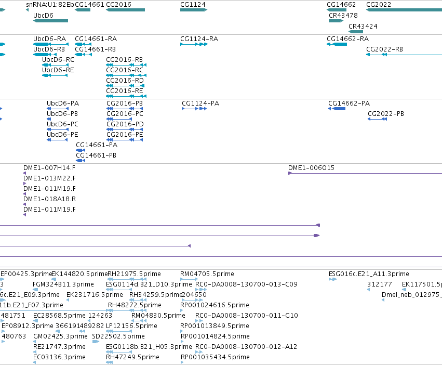
Task: Select the DME1-013M22.F clone end
Action: coord(24,184)
